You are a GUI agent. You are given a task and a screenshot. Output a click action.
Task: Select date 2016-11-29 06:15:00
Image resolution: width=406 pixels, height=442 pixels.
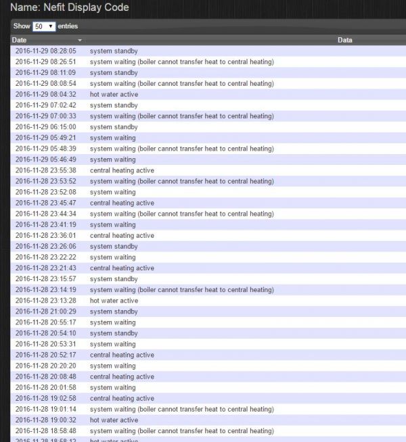(46, 127)
